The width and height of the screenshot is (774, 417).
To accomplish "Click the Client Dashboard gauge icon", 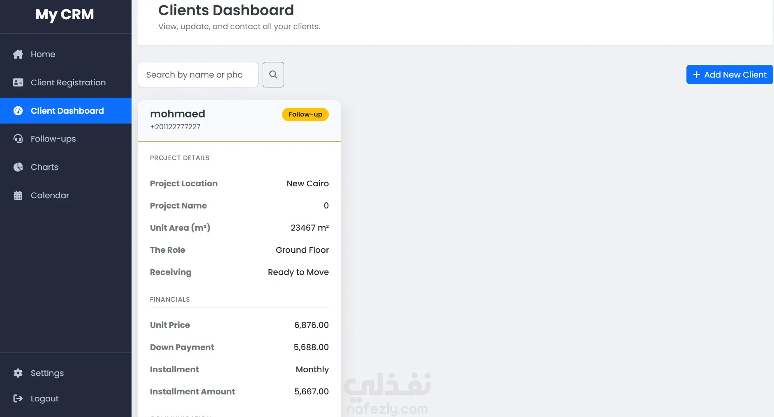I will coord(18,111).
